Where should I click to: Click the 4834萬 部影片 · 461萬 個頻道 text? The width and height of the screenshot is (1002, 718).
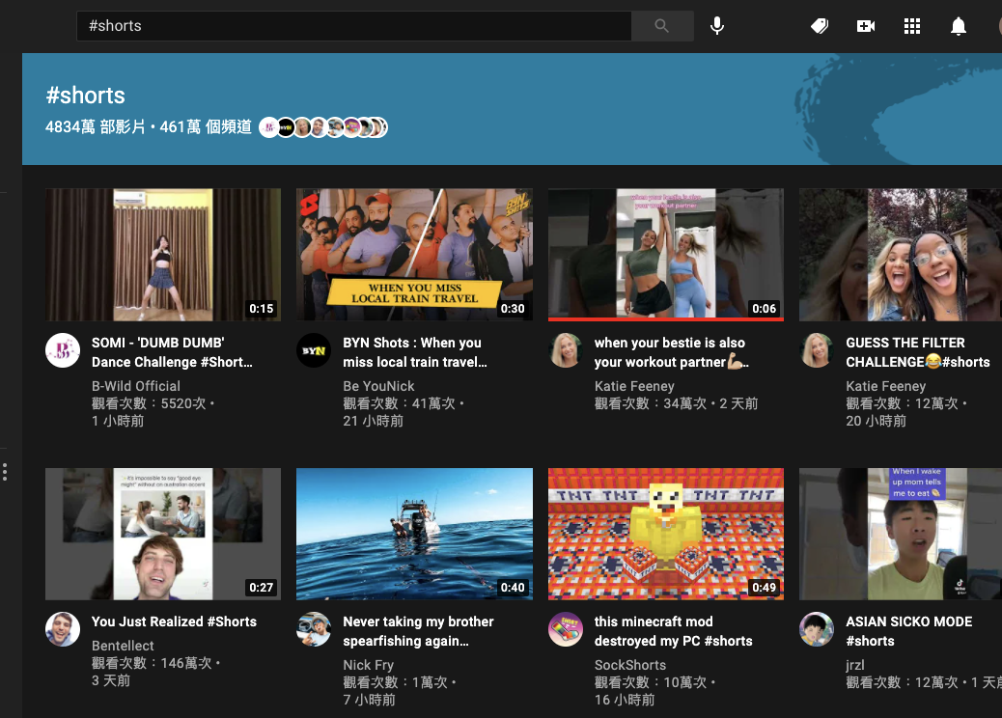149,126
